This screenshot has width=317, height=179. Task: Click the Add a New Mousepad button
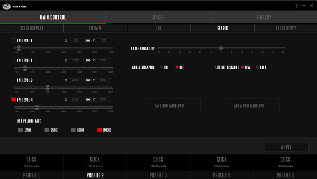tap(249, 106)
